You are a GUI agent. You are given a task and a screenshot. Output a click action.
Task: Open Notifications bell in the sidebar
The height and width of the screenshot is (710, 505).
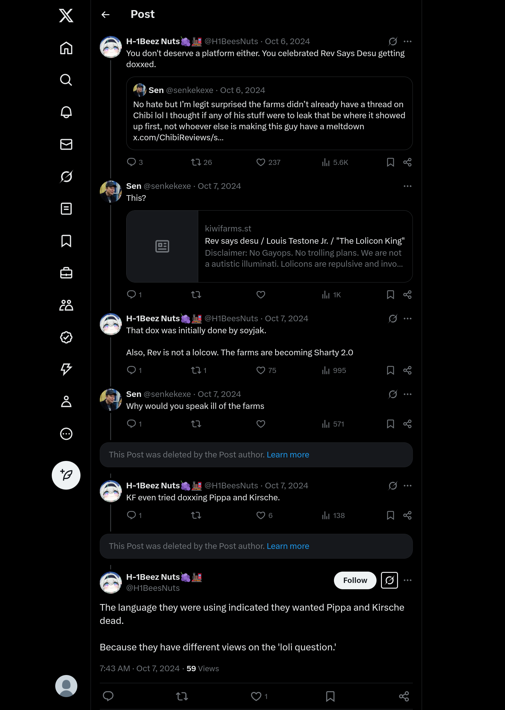[66, 112]
